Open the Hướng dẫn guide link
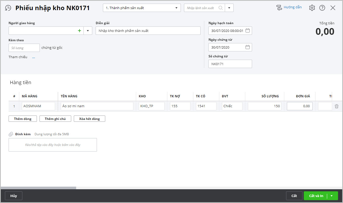The width and height of the screenshot is (343, 203). (x=289, y=7)
